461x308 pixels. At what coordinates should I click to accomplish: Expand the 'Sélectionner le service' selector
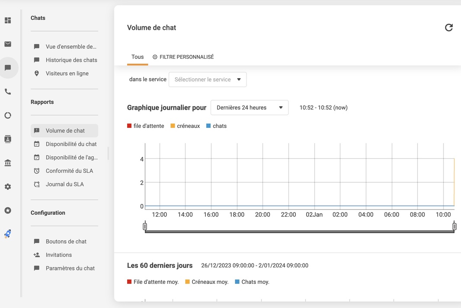pos(207,79)
